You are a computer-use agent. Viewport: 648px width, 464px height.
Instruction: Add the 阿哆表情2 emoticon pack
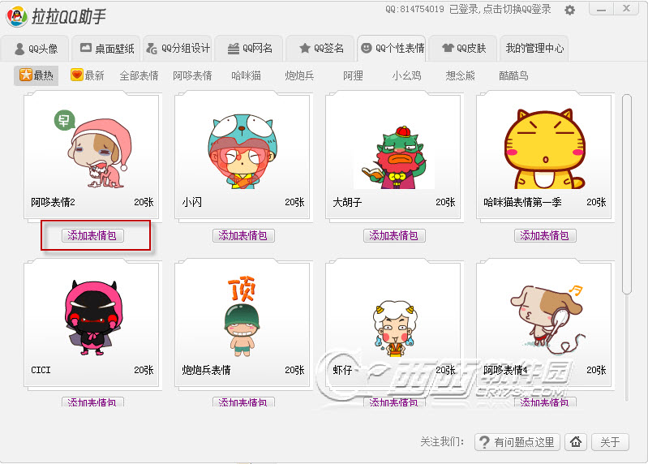click(x=92, y=235)
